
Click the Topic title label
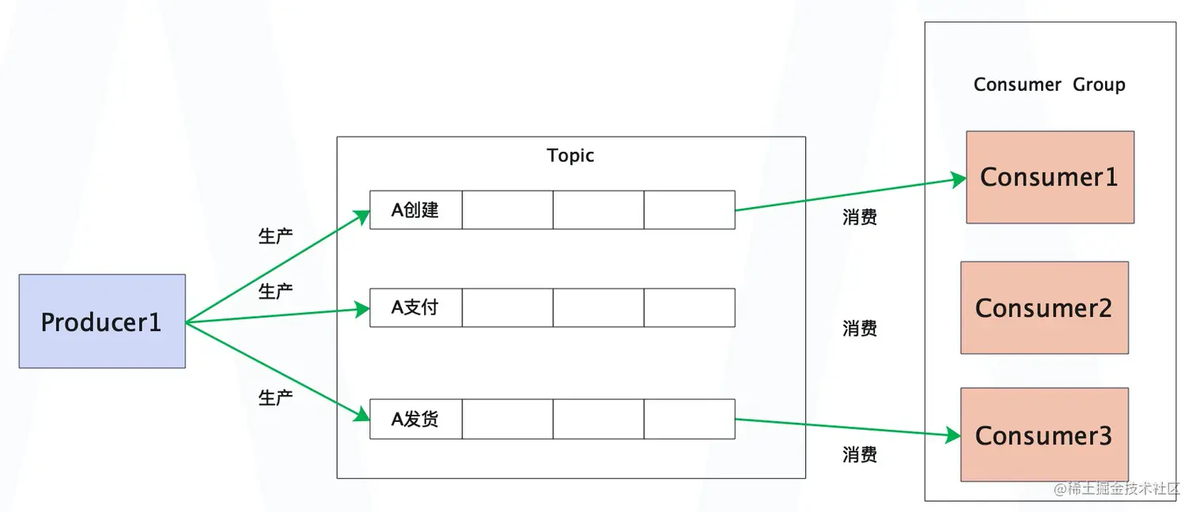(x=570, y=156)
